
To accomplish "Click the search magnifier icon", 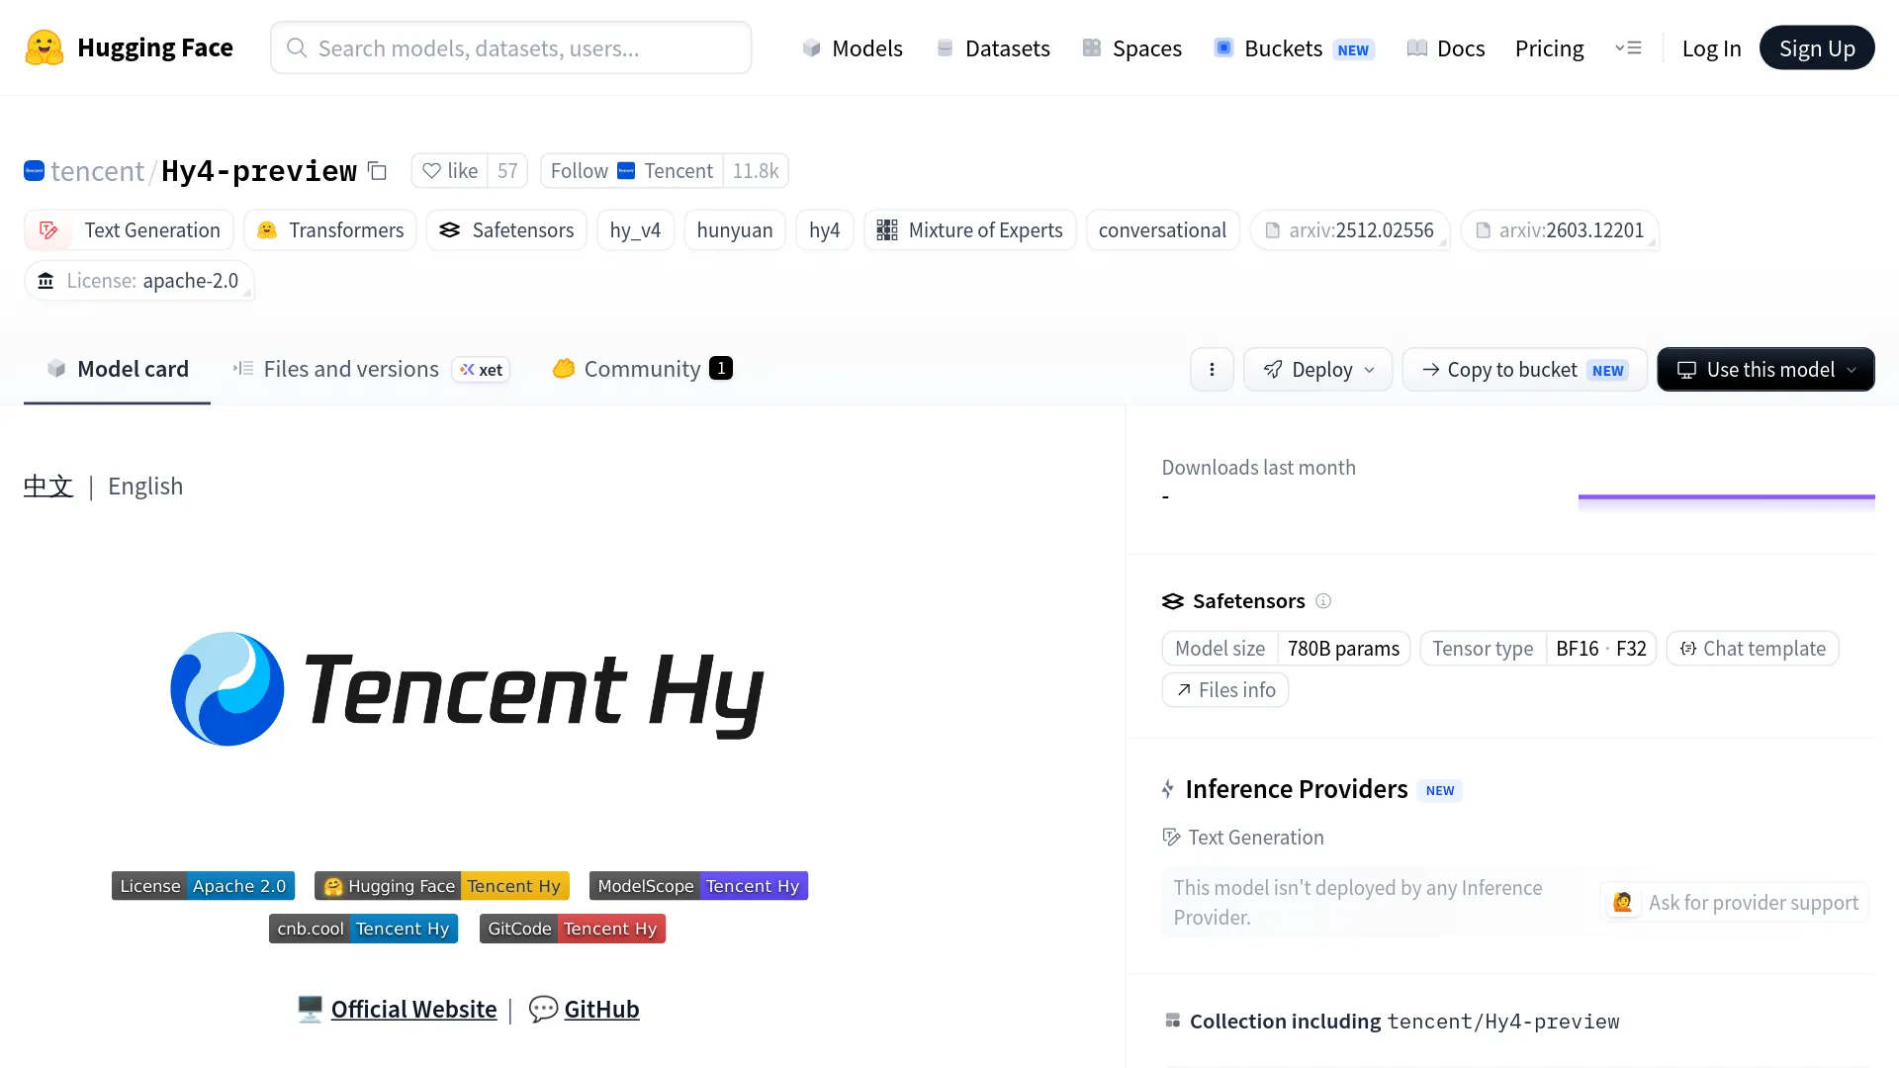I will 296,47.
